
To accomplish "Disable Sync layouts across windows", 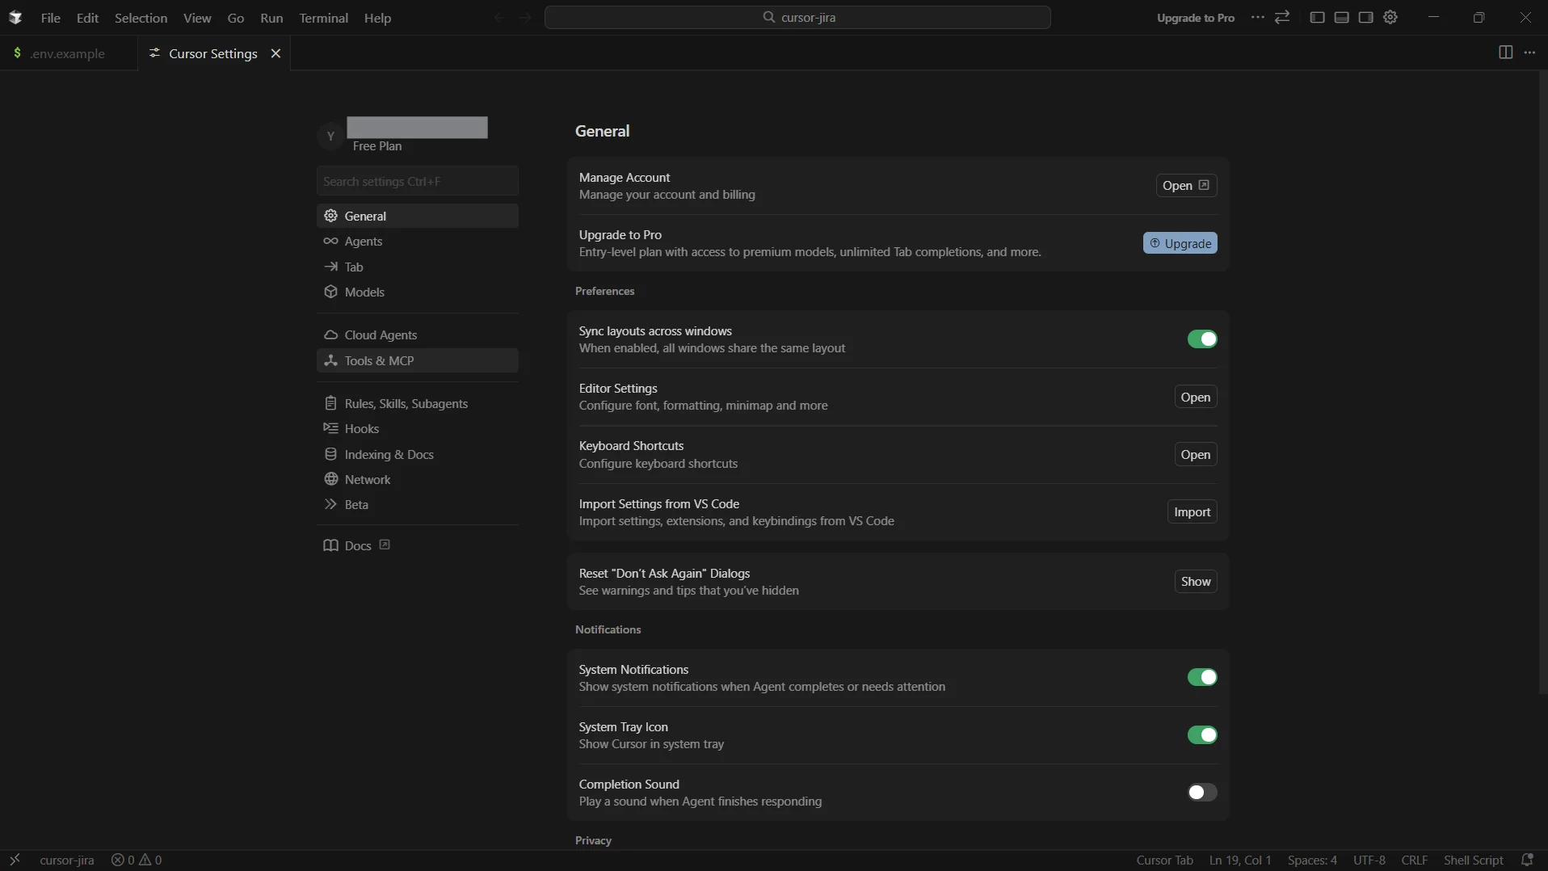I will point(1201,339).
